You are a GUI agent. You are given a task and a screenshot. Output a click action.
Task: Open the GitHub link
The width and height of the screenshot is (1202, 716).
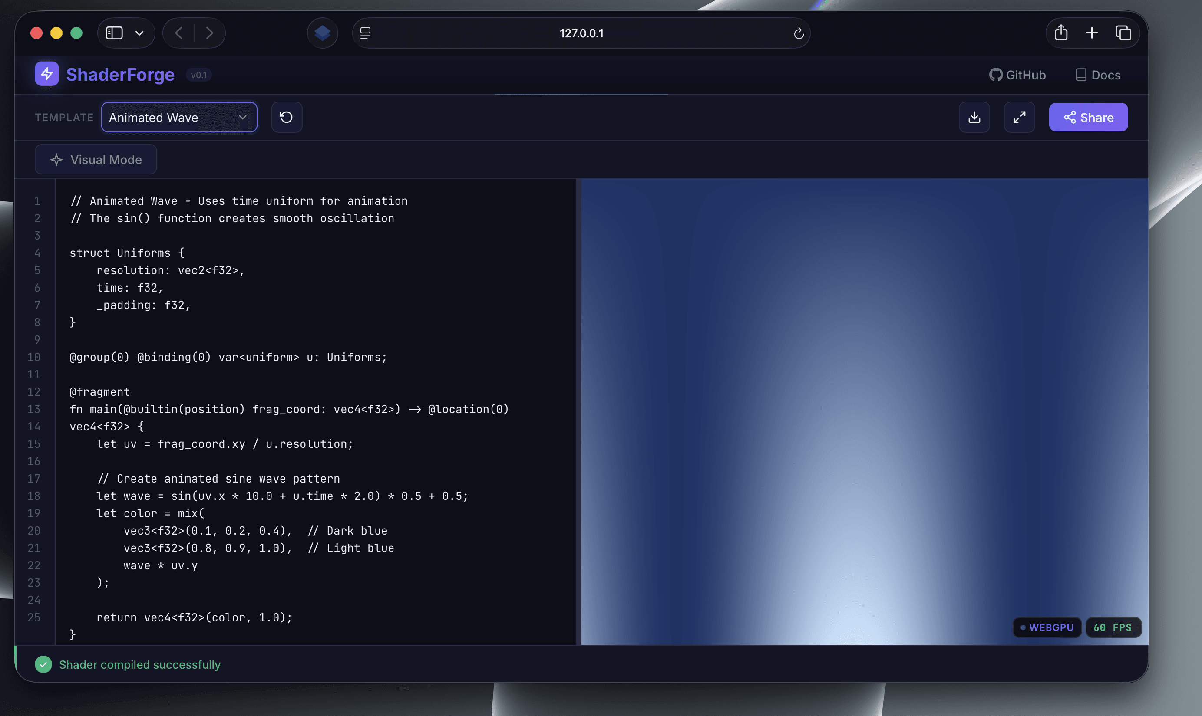coord(1017,75)
